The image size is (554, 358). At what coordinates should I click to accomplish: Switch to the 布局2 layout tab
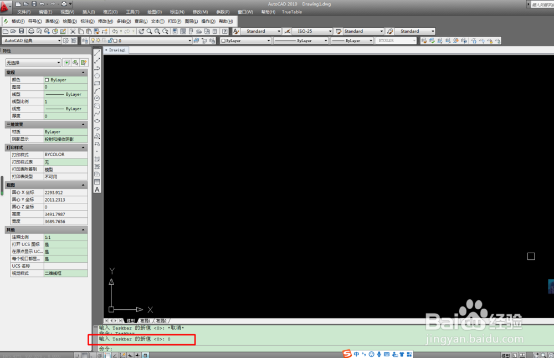tap(161, 321)
